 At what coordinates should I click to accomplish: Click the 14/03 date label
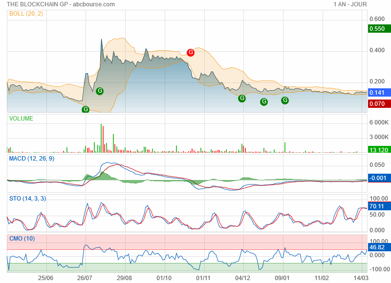coord(361,278)
